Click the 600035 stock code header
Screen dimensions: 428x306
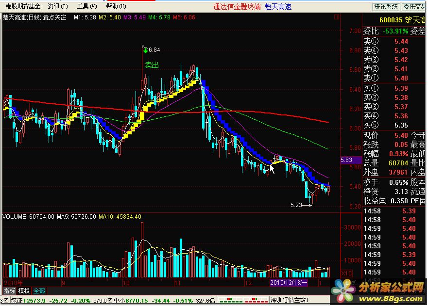coord(391,20)
